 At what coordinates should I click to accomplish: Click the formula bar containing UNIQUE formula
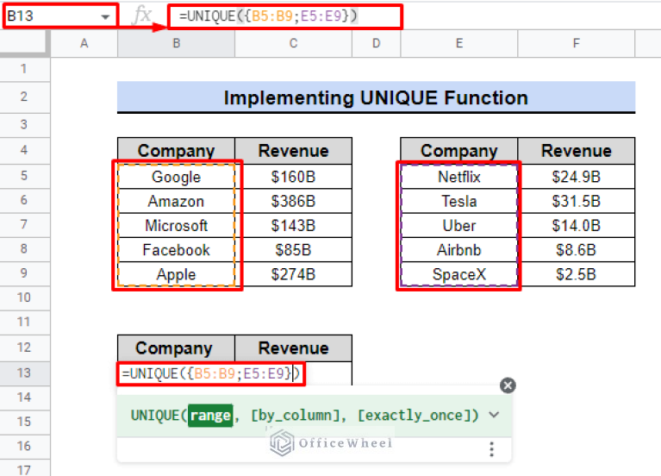pyautogui.click(x=285, y=16)
